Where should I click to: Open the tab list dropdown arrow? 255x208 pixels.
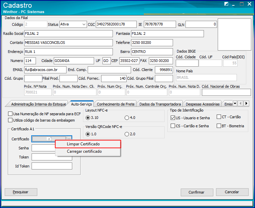click(x=235, y=103)
